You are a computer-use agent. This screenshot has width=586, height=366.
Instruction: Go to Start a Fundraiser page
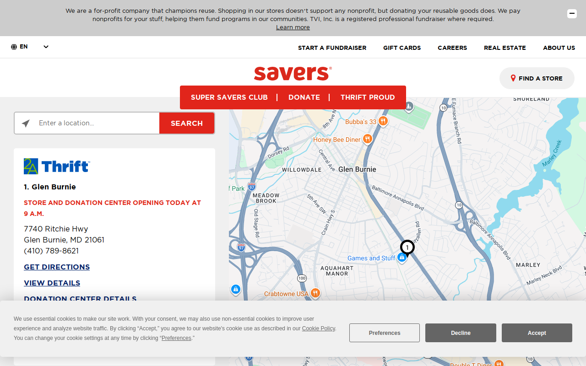point(332,48)
